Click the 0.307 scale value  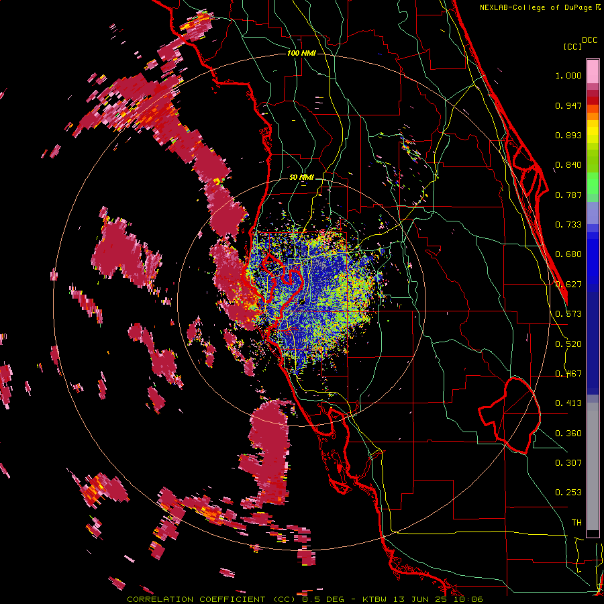tap(568, 463)
